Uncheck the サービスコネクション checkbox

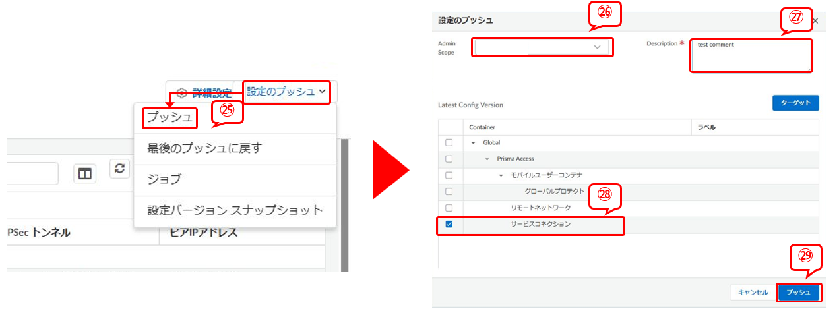[449, 224]
